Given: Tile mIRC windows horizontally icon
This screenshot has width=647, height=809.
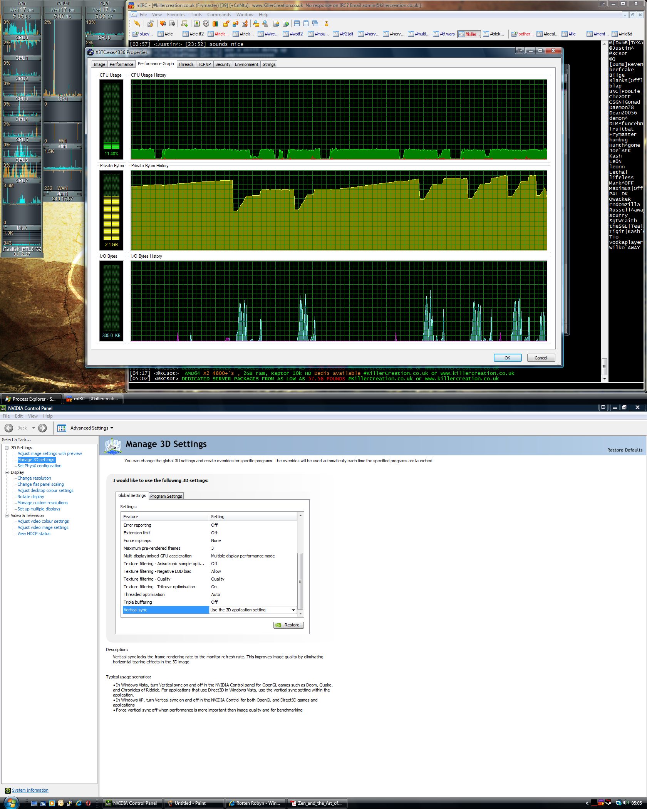Looking at the screenshot, I should pyautogui.click(x=297, y=23).
